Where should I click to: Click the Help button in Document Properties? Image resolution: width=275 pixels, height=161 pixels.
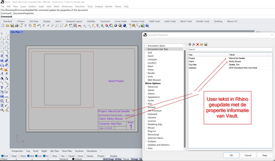(264, 155)
